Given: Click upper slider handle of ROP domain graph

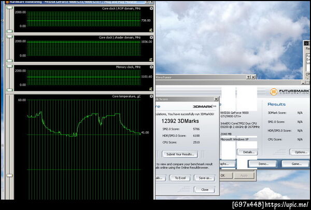Looking at the screenshot, I should (x=9, y=8).
